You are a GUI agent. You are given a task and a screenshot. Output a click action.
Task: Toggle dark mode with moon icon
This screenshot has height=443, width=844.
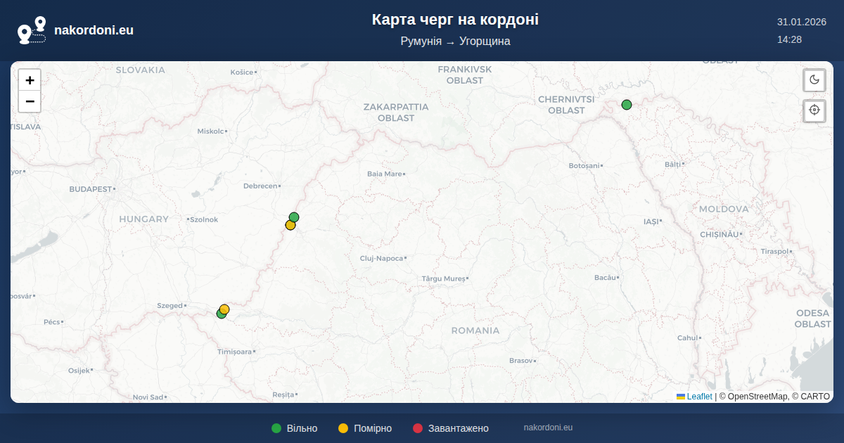click(814, 79)
